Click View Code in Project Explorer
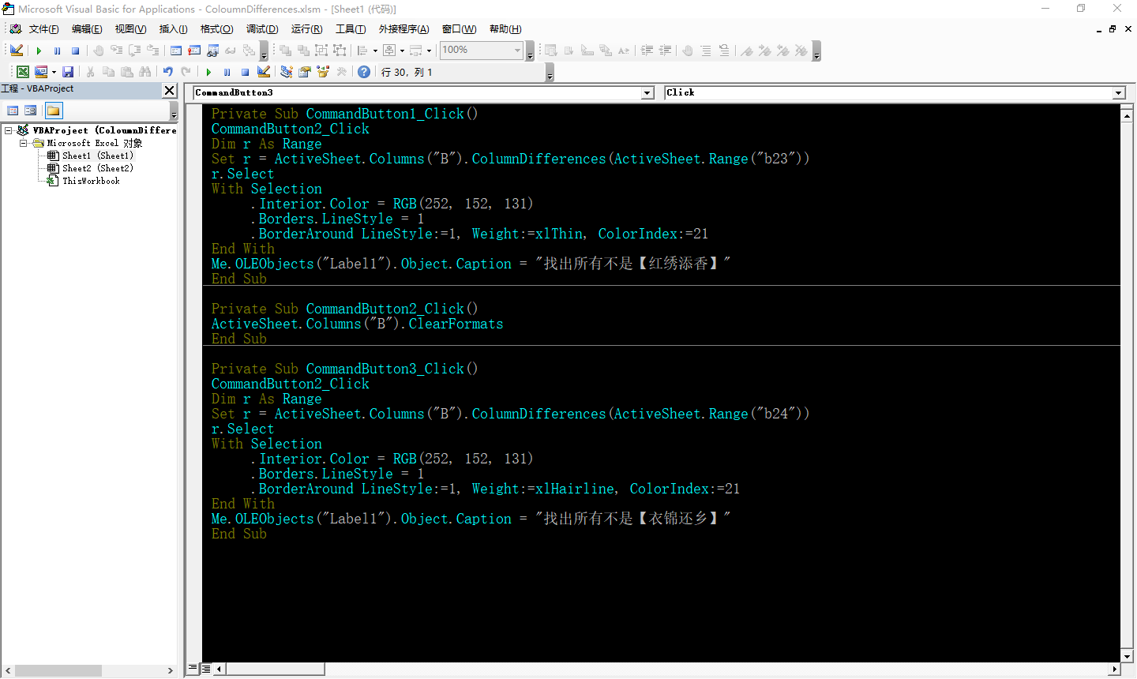 (x=13, y=111)
